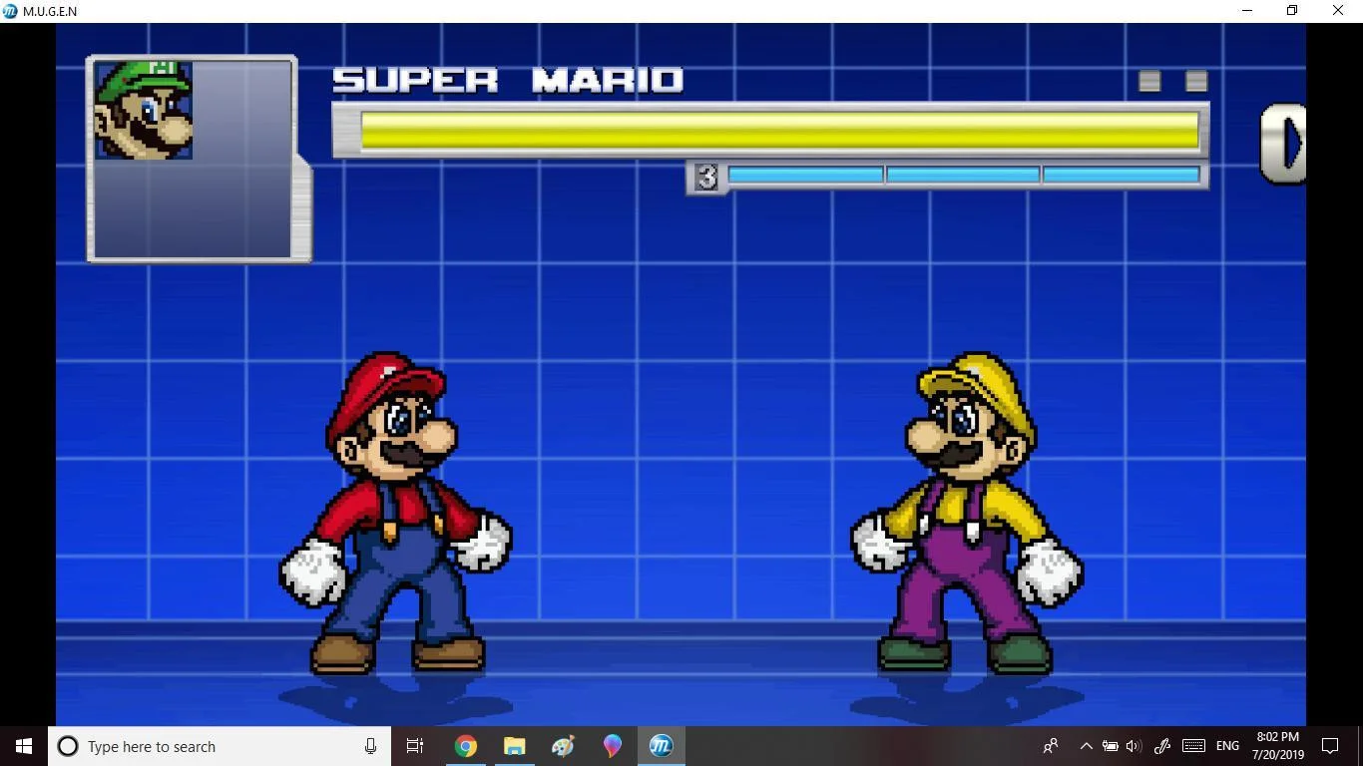Close the M.U.G.E.N window
Screen dimensions: 1363x766
pos(1338,11)
